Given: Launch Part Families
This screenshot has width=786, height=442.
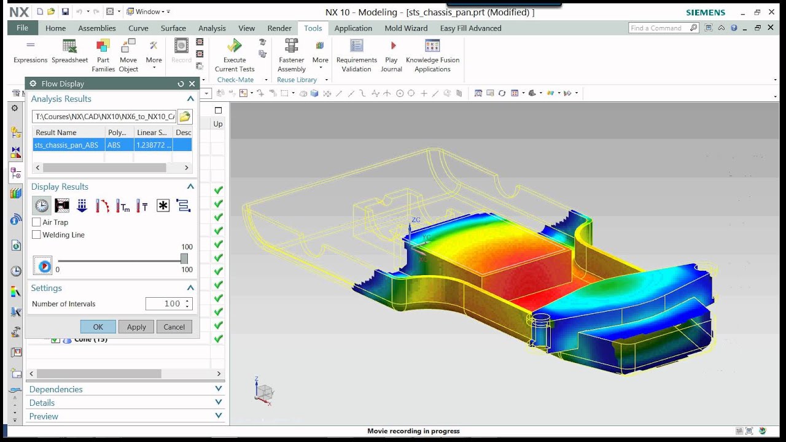Looking at the screenshot, I should pos(103,55).
